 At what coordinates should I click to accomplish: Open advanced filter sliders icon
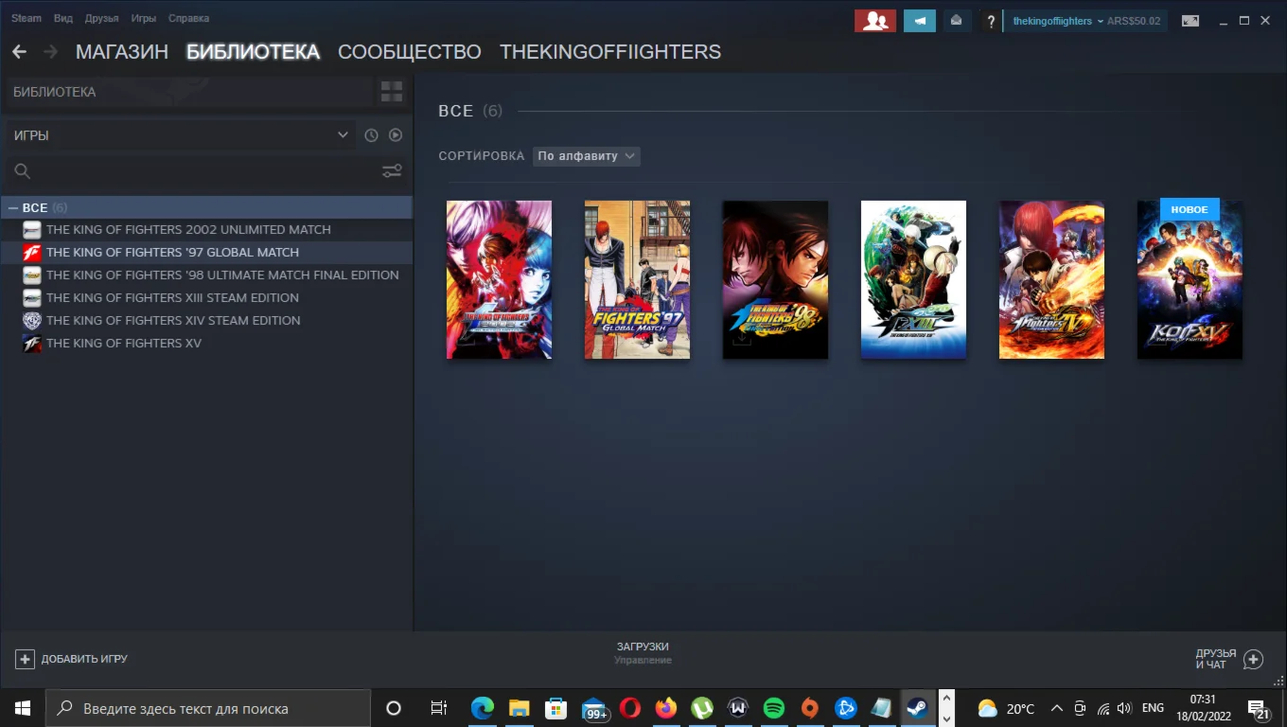pos(392,171)
